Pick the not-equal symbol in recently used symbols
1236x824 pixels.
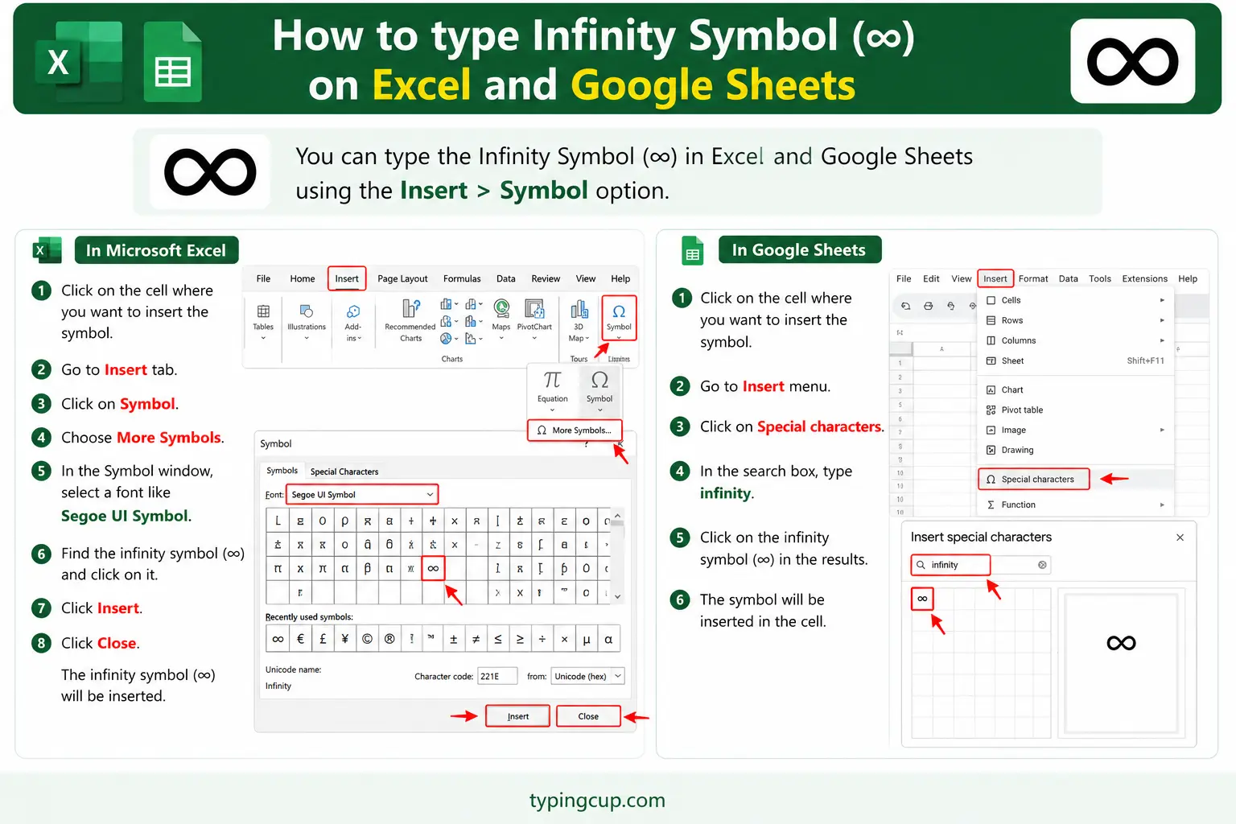click(476, 639)
